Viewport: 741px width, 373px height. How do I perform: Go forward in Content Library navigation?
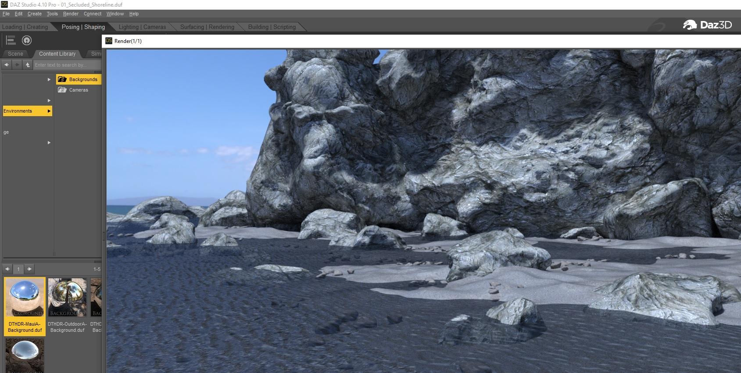(x=17, y=65)
